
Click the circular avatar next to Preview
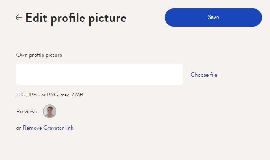click(50, 111)
